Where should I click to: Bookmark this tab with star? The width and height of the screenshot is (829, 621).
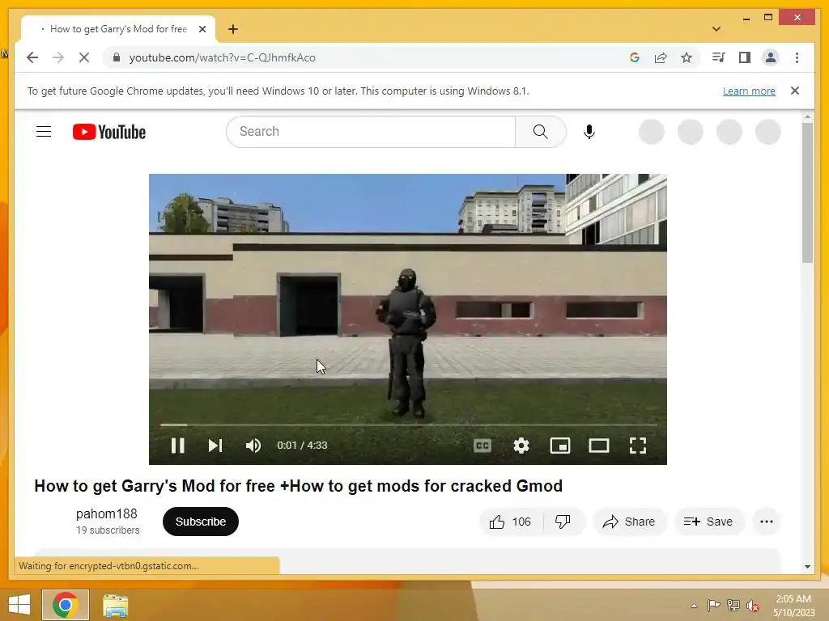pos(687,57)
